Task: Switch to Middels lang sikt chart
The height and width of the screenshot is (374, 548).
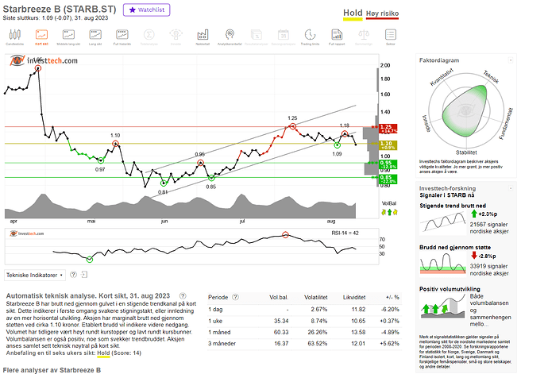Action: point(68,37)
